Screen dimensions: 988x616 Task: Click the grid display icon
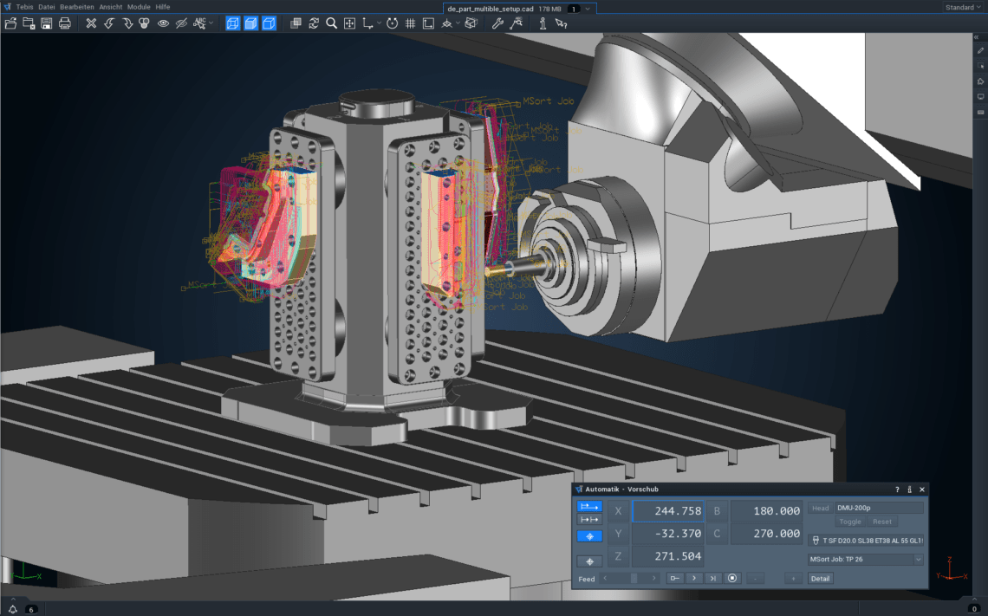click(x=410, y=23)
